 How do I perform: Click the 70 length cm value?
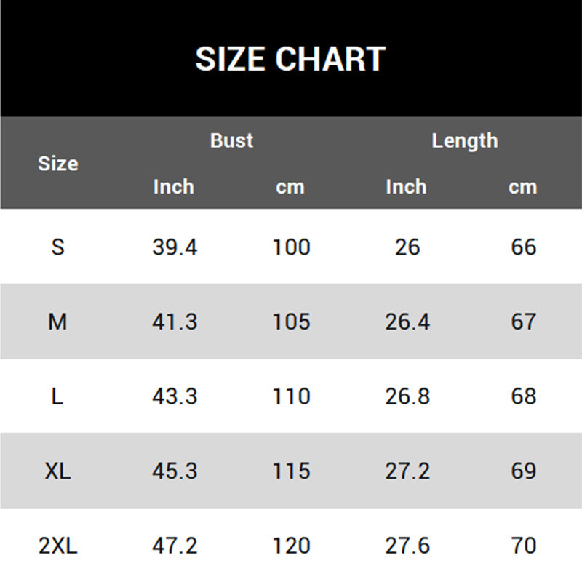524,546
